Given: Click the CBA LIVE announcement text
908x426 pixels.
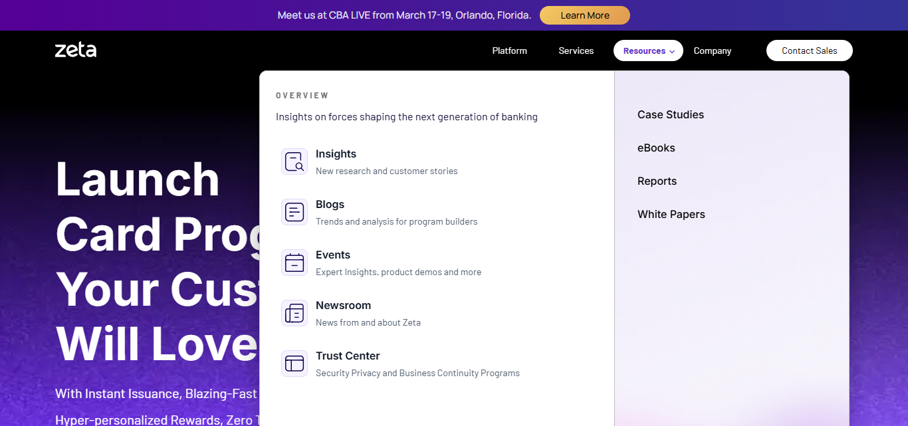Looking at the screenshot, I should (x=404, y=15).
